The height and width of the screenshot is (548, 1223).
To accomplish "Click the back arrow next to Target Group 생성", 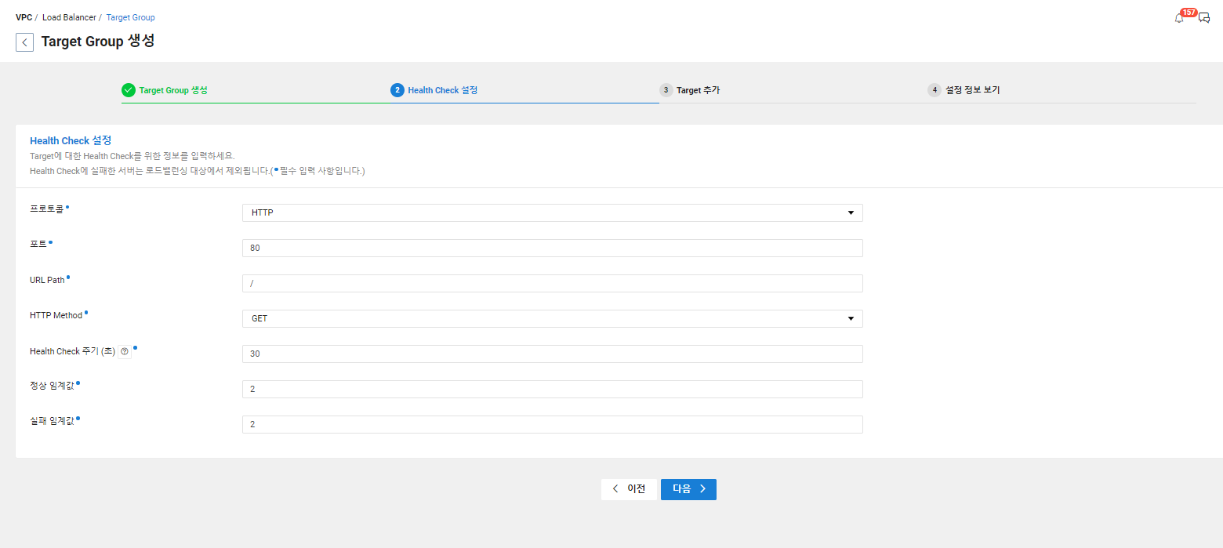I will (x=24, y=42).
